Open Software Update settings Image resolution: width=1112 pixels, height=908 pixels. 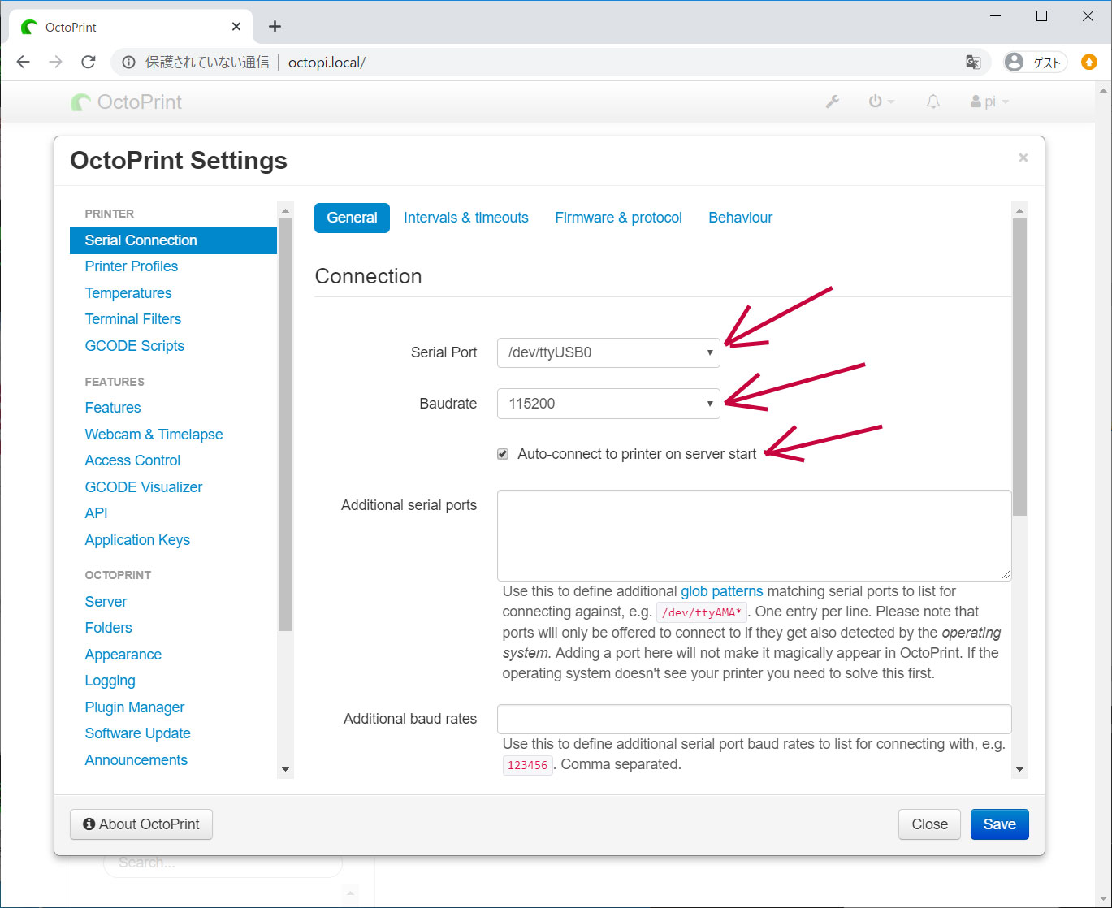(137, 733)
